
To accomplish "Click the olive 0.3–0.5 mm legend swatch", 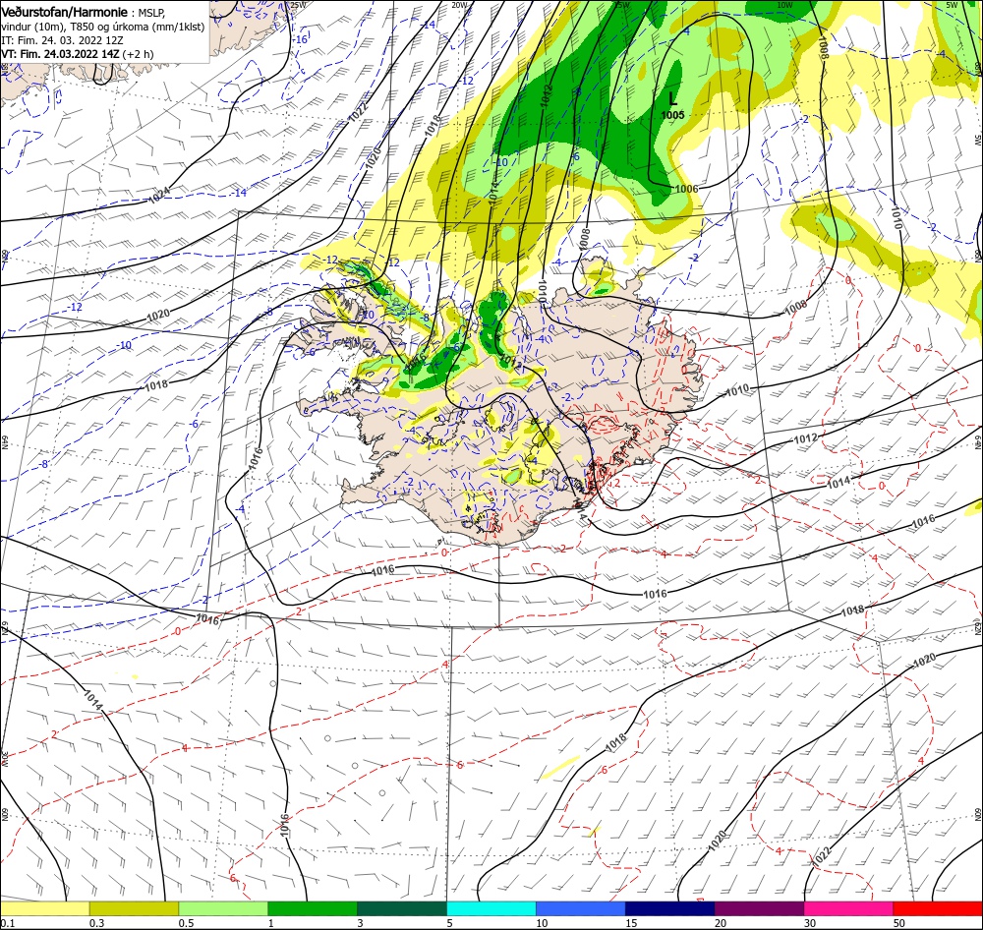I will (x=134, y=908).
